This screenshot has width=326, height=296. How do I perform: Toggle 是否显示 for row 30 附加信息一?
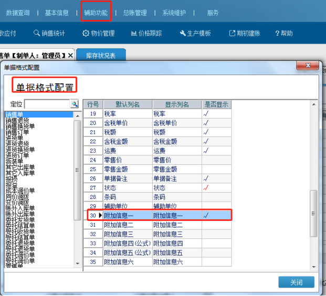216,216
